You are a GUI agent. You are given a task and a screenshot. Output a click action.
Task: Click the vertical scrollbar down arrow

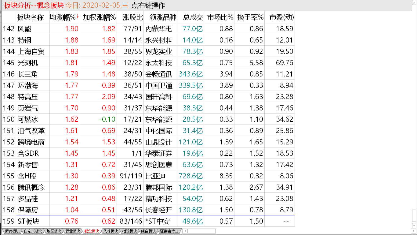[414, 226]
